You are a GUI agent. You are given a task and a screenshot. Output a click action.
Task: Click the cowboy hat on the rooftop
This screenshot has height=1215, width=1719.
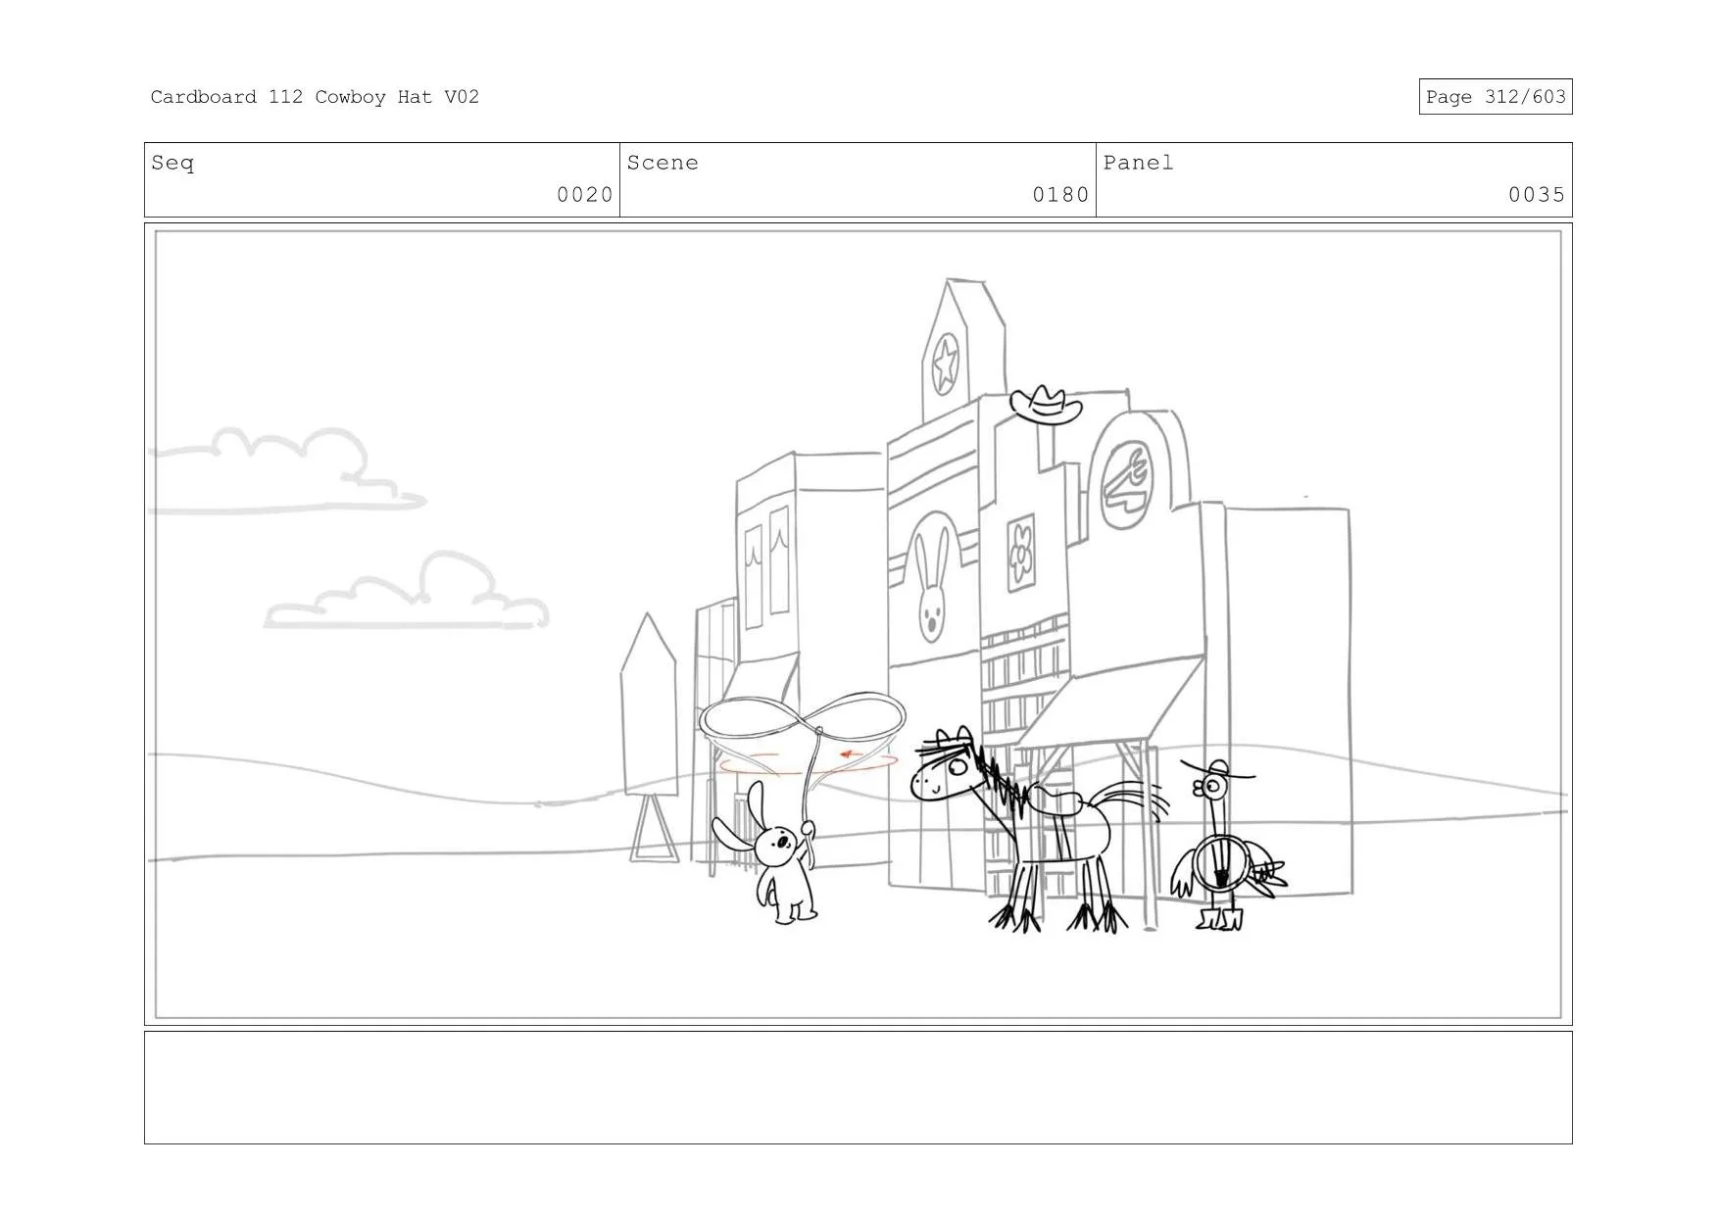pyautogui.click(x=1046, y=404)
